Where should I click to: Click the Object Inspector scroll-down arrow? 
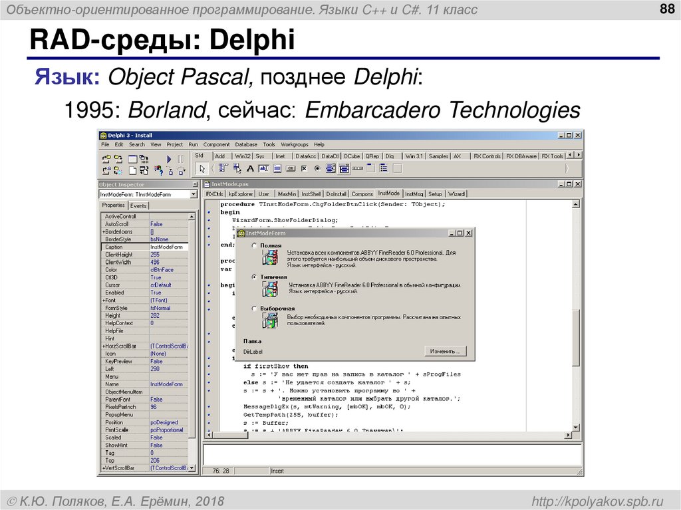point(192,468)
